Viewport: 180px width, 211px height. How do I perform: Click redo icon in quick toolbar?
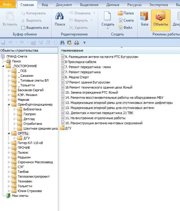click(x=22, y=43)
